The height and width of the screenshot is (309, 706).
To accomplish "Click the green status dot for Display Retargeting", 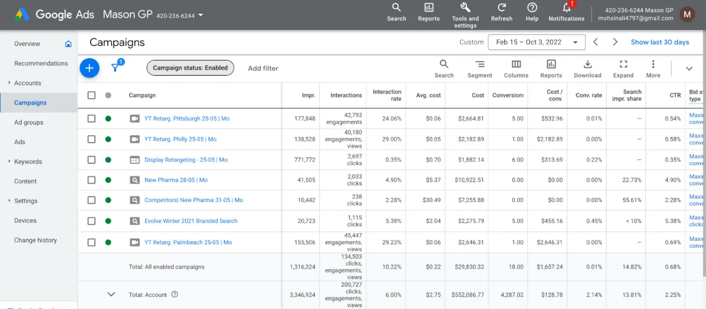I will [x=108, y=160].
